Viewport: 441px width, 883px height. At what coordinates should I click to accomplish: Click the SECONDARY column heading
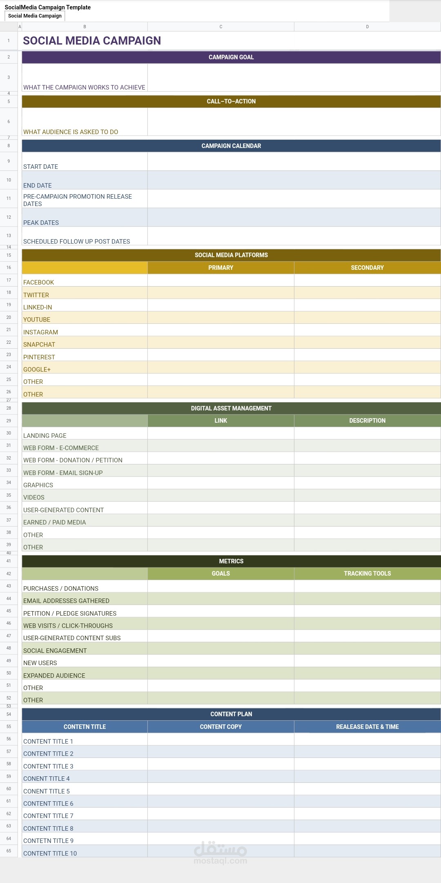(367, 268)
